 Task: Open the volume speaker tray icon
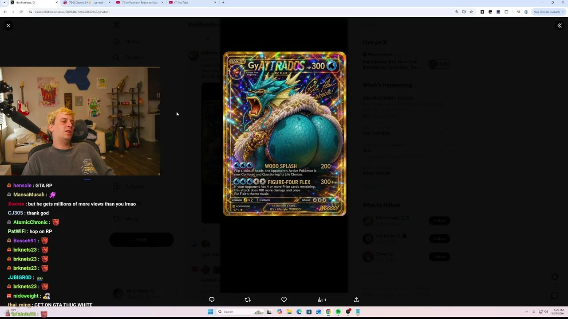point(546,312)
